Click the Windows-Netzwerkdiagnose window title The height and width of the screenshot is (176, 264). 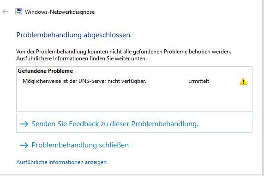pyautogui.click(x=60, y=12)
